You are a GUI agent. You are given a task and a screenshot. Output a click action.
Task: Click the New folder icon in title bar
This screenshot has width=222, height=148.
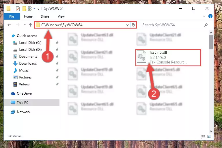(24, 9)
